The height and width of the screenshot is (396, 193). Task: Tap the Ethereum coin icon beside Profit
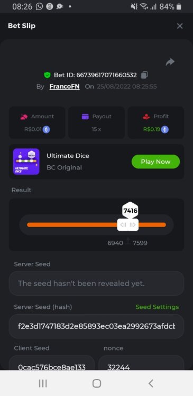click(164, 129)
